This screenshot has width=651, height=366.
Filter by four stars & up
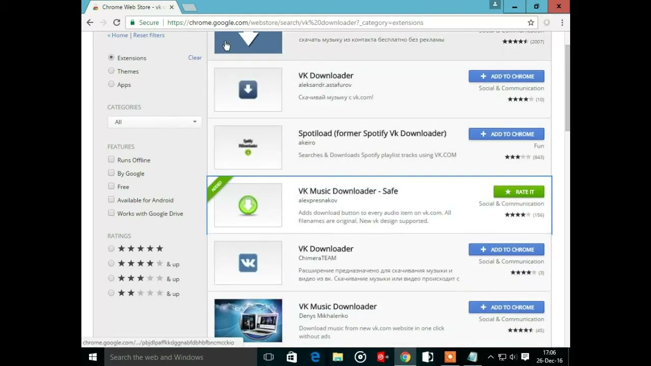coord(111,263)
